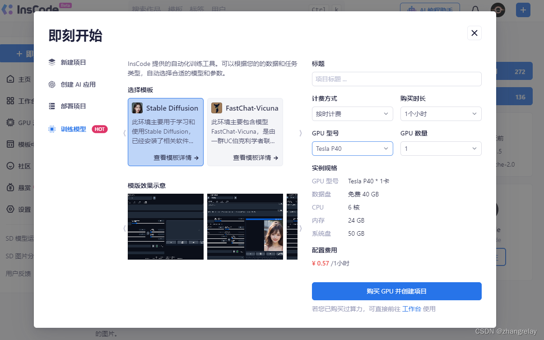Click 购买 GPU 并创建项目 button
This screenshot has height=340, width=544.
(397, 291)
